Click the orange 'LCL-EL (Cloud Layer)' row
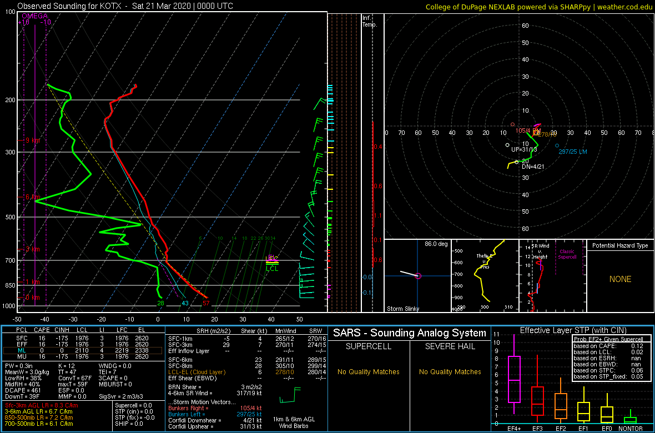Viewport: 655px width, 433px height. [x=246, y=372]
